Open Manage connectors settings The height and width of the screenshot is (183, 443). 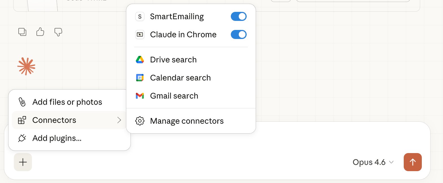187,121
